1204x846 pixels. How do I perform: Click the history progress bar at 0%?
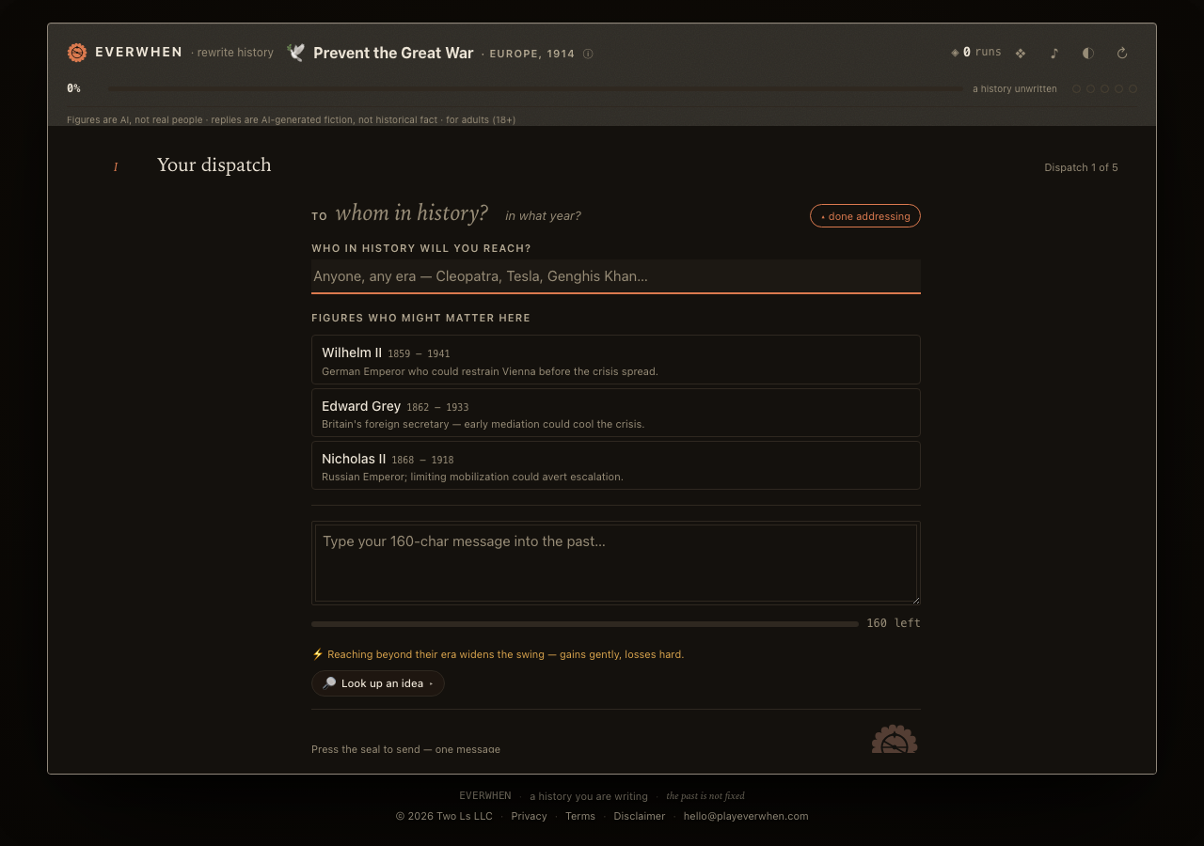point(536,88)
